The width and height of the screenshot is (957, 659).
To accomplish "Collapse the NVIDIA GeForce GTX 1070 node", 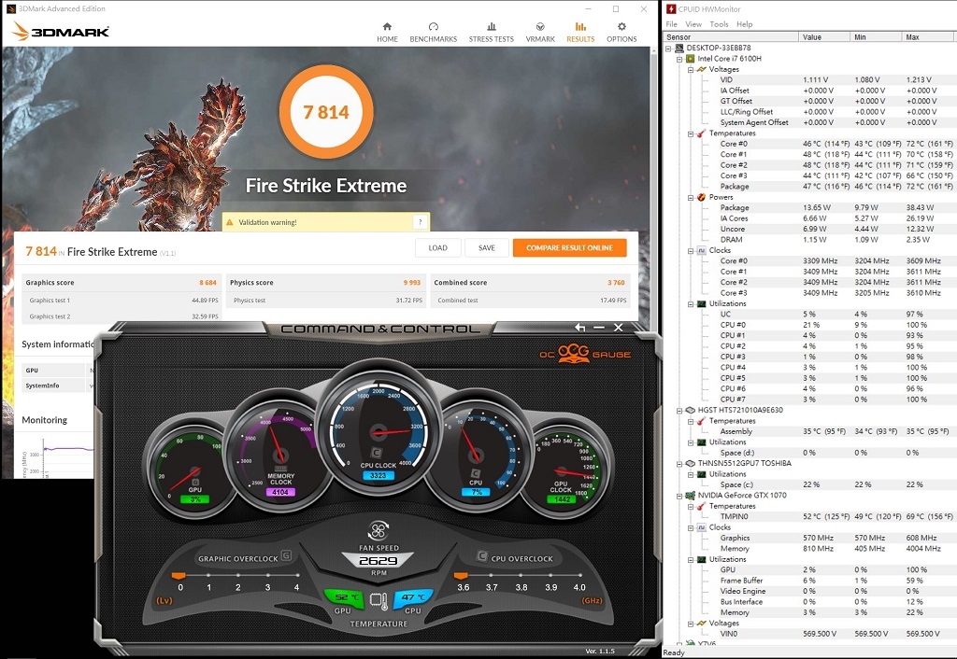I will (x=679, y=496).
